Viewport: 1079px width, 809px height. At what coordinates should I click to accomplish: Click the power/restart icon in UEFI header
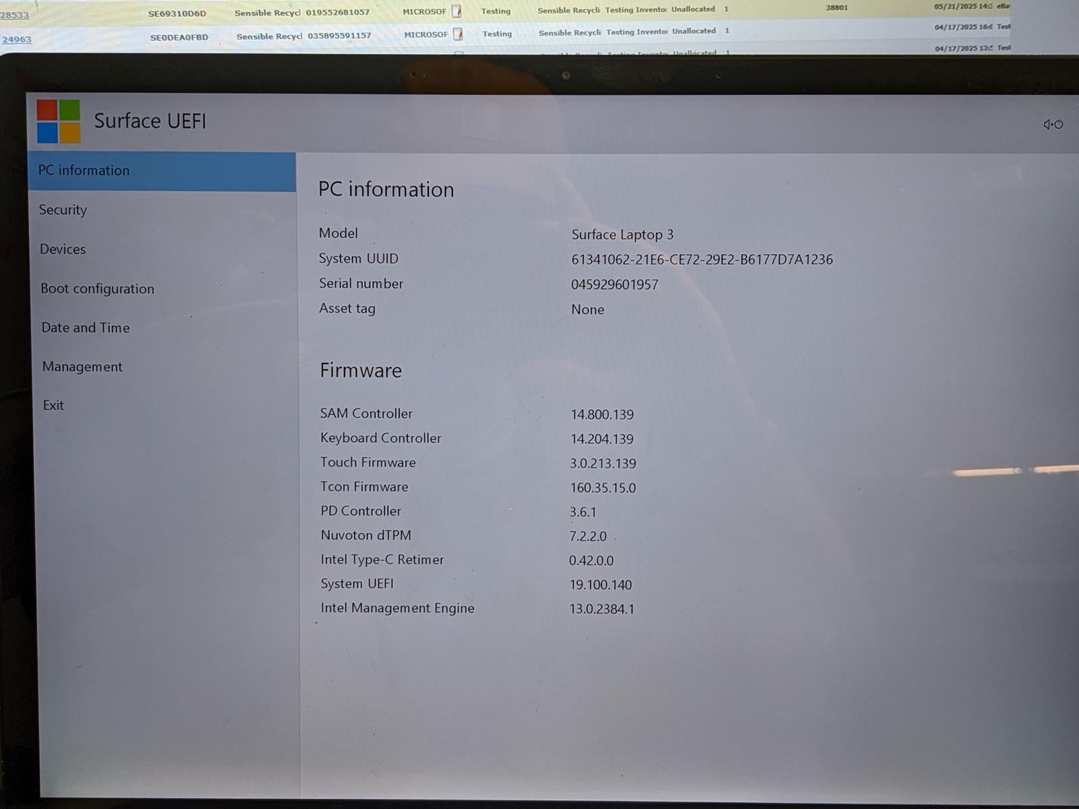pyautogui.click(x=1053, y=124)
